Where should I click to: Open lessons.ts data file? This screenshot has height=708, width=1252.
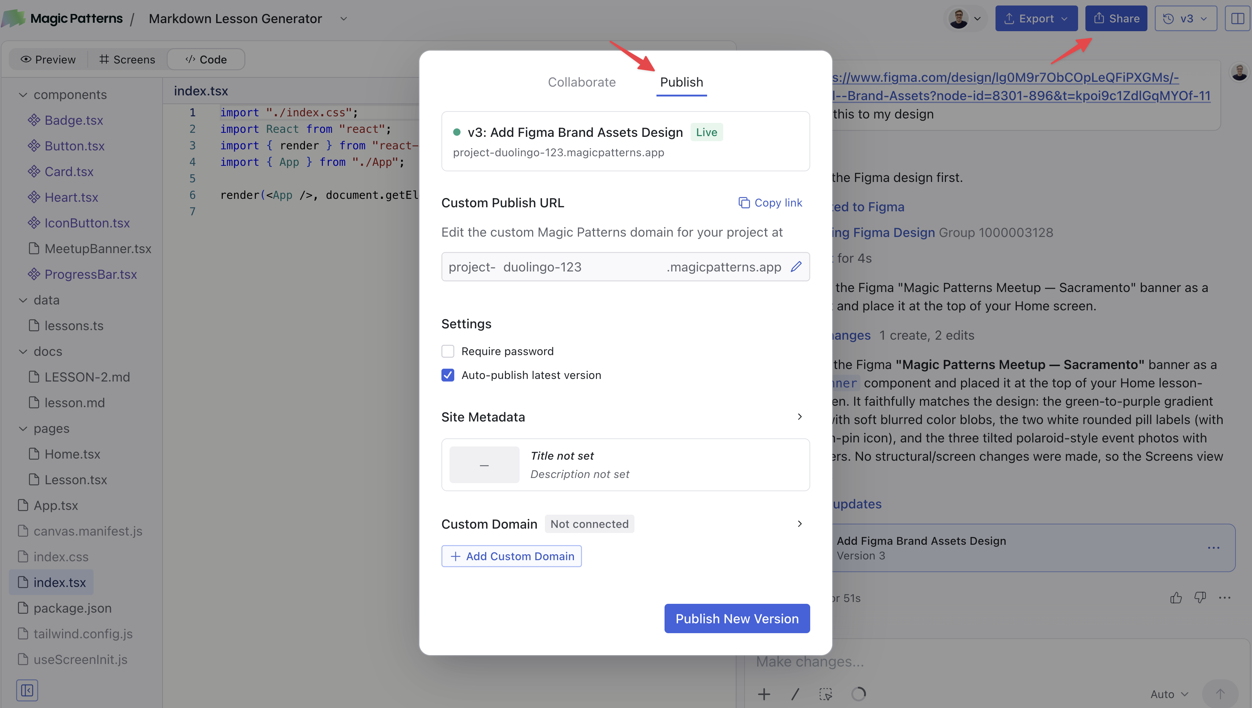[x=73, y=326]
